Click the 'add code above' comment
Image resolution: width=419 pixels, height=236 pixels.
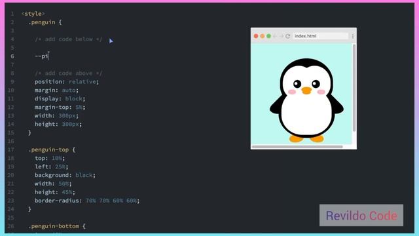[x=68, y=73]
